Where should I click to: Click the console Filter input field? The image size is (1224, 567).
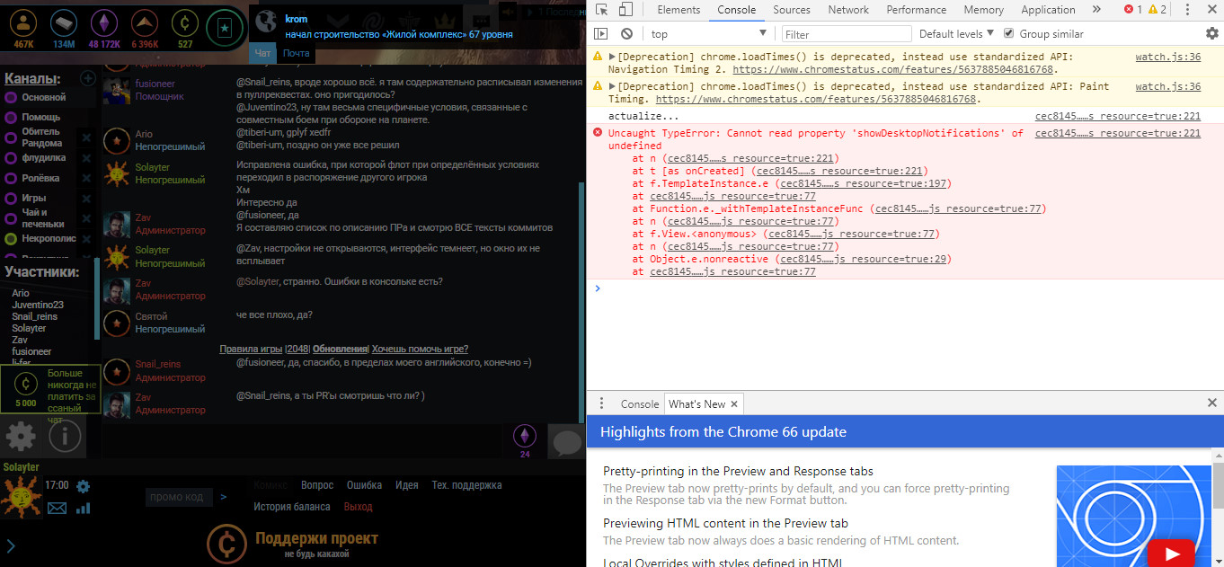point(846,34)
